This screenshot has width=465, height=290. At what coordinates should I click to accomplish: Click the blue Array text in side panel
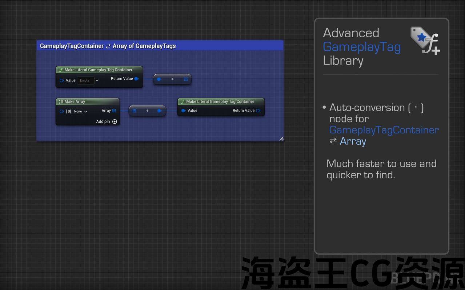click(x=353, y=141)
